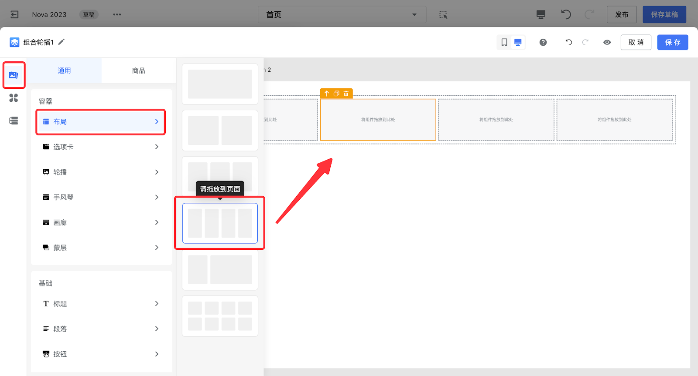
Task: Expand the 选项卡 component category
Action: pyautogui.click(x=101, y=147)
